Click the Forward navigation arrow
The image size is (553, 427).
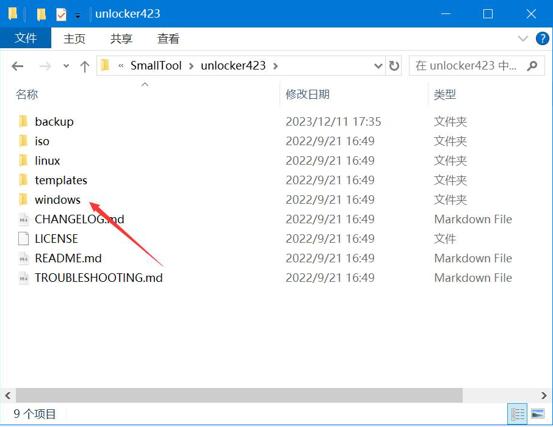45,66
